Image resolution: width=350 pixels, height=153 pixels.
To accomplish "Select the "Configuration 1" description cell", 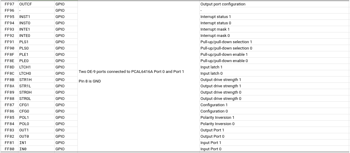I will [214, 105].
